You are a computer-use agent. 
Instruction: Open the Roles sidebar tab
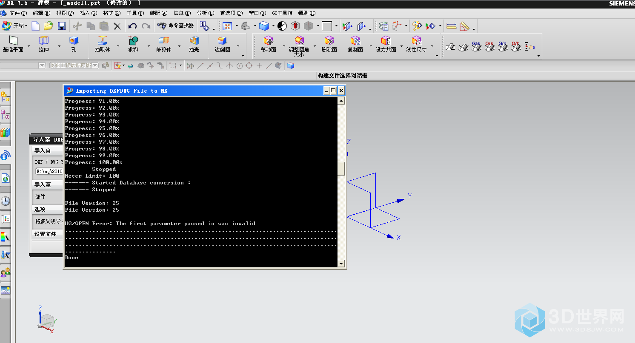pyautogui.click(x=5, y=272)
